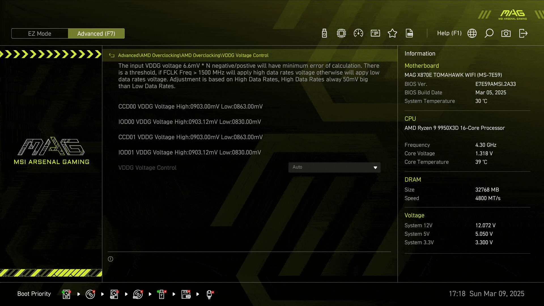
Task: Select the USB hard disk boot device icon
Action: (x=114, y=294)
